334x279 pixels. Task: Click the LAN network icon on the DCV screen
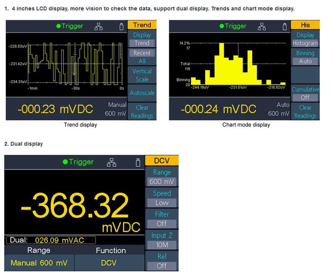coord(112,162)
